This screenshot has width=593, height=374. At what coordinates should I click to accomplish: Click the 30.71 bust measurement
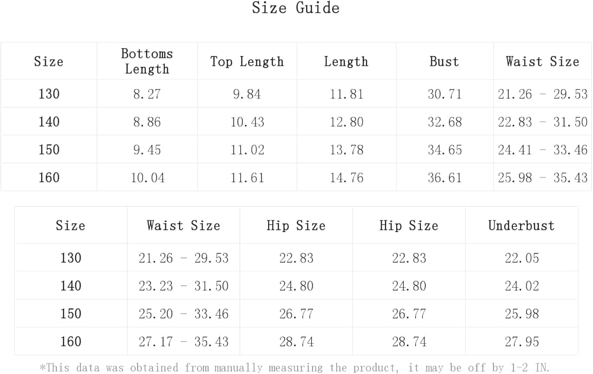[444, 94]
